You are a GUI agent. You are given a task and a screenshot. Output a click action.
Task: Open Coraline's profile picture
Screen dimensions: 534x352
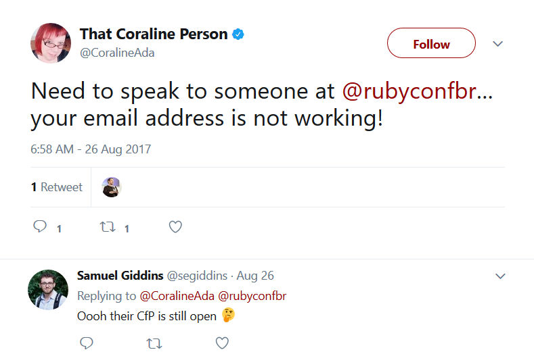click(51, 43)
